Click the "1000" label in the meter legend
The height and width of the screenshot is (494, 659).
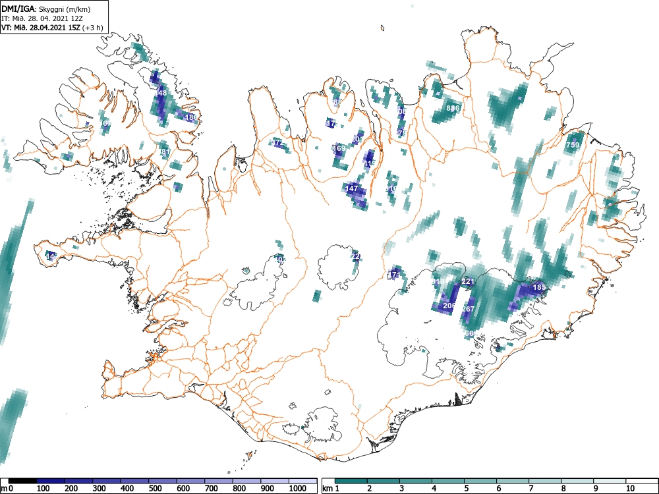pos(298,488)
